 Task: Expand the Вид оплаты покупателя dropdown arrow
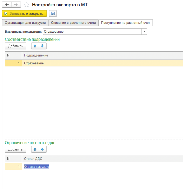click(144, 32)
